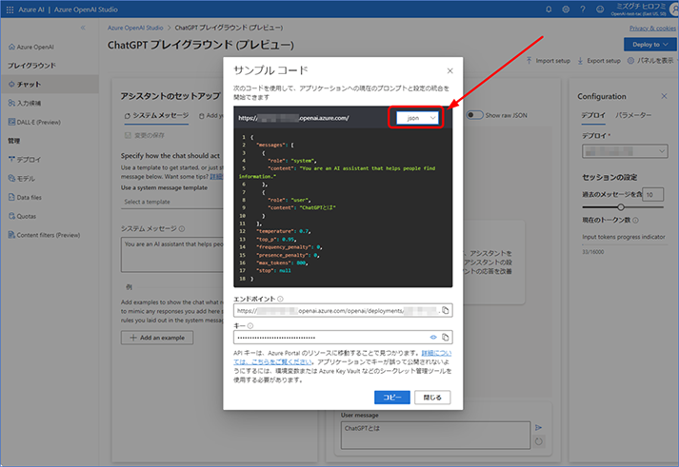Send the user message arrow icon
679x467 pixels.
click(x=538, y=428)
